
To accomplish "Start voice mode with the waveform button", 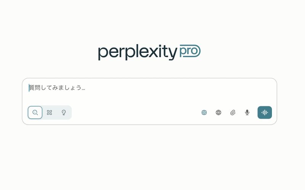I will click(265, 112).
